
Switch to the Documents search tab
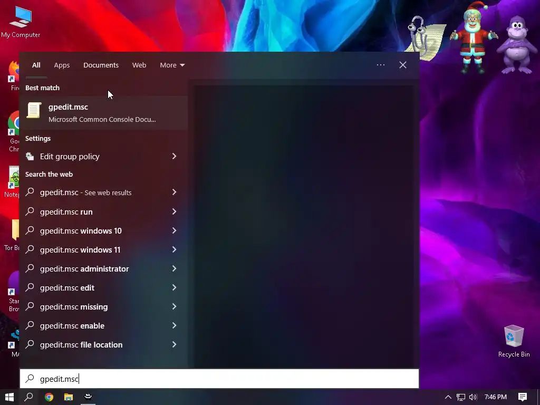click(x=101, y=65)
